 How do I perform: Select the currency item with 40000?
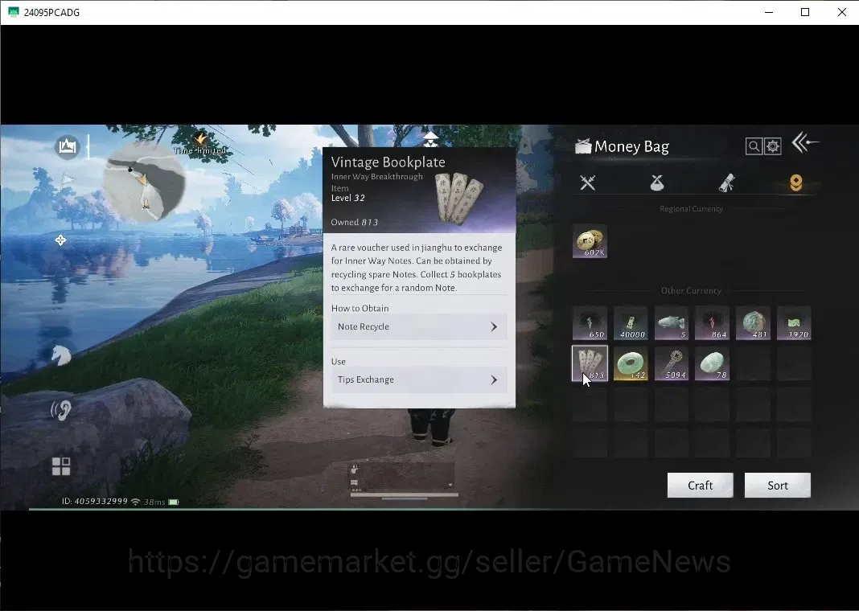(x=631, y=323)
